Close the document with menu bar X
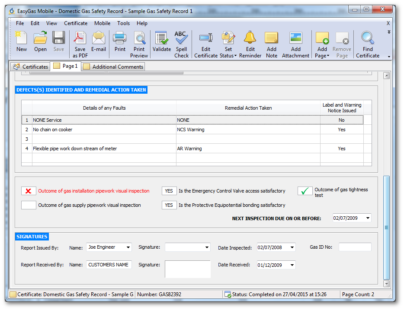This screenshot has height=310, width=404. [388, 23]
